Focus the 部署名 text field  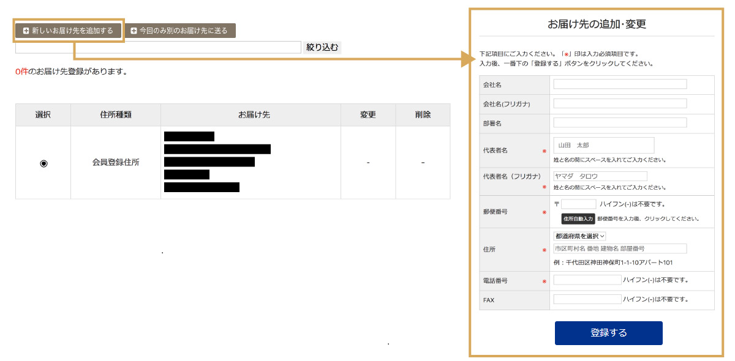click(620, 123)
